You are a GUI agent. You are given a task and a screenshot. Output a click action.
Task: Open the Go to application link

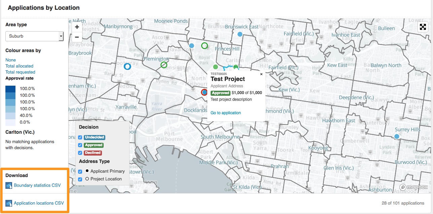coord(225,113)
